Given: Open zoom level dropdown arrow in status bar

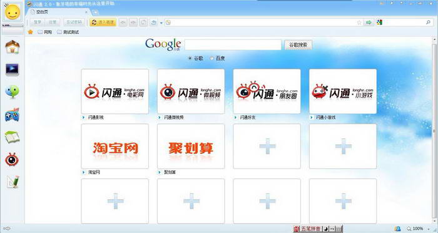Looking at the screenshot, I should 429,229.
